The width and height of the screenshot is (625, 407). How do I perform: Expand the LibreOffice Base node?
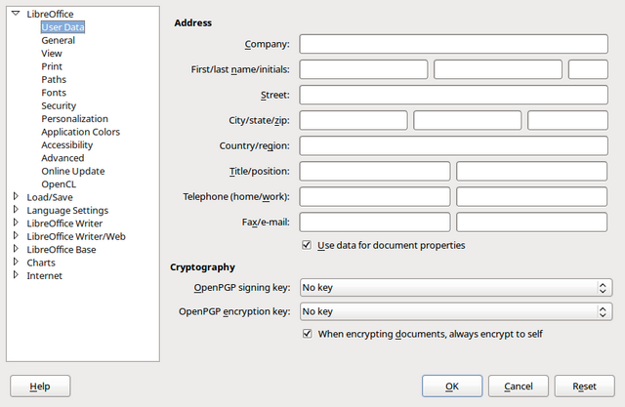16,249
